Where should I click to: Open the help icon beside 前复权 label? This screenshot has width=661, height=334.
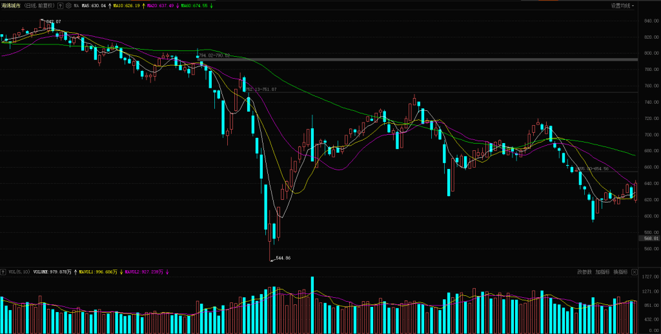tap(60, 6)
